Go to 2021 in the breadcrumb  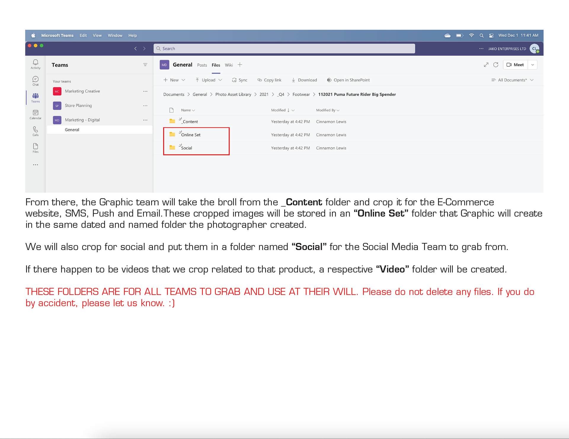(264, 94)
